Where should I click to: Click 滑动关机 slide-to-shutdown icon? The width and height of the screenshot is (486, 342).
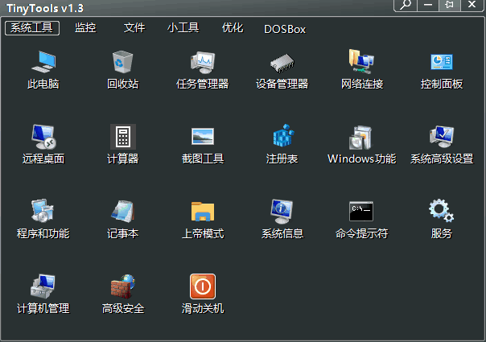[202, 286]
